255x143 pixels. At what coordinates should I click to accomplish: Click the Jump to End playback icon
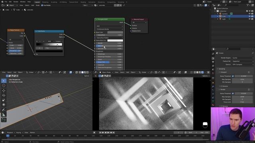114,132
